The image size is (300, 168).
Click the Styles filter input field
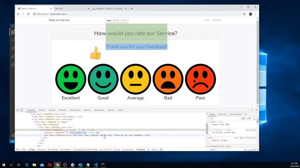coord(224,119)
